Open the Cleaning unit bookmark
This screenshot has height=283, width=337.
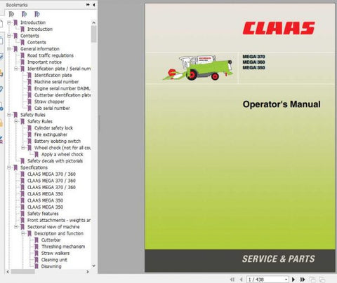(54, 260)
